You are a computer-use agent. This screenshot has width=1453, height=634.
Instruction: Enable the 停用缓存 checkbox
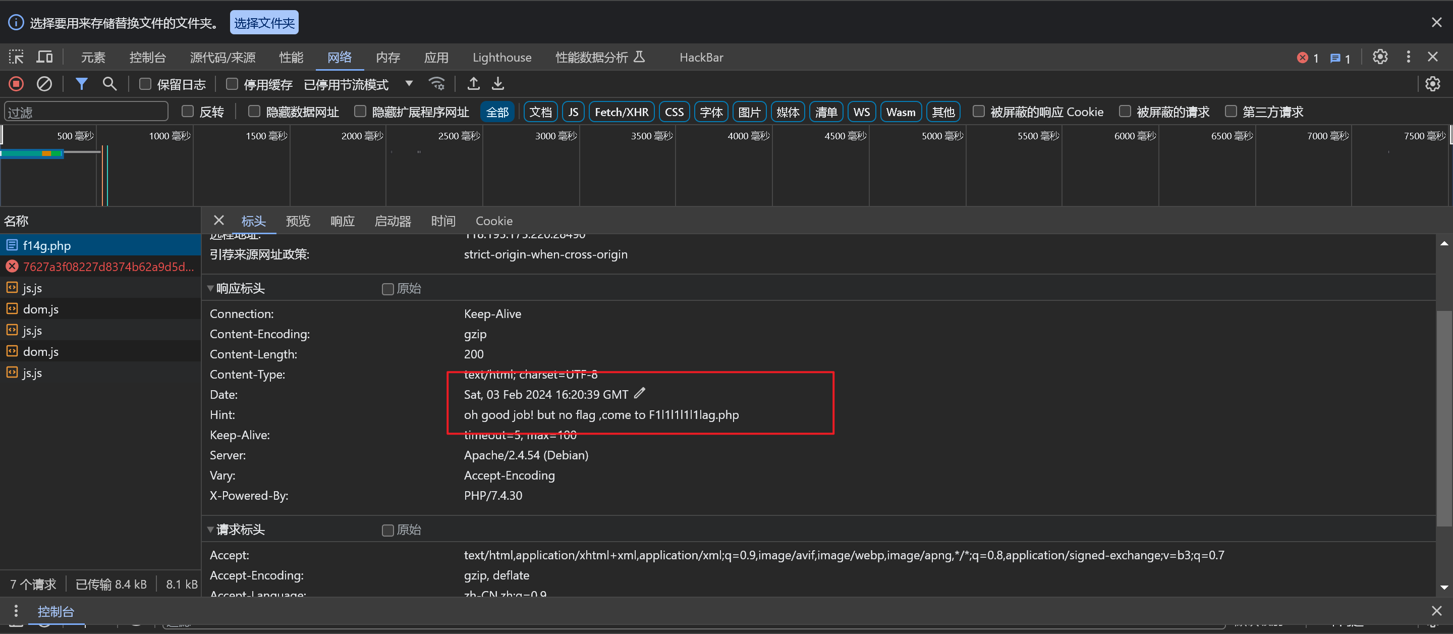(x=231, y=84)
